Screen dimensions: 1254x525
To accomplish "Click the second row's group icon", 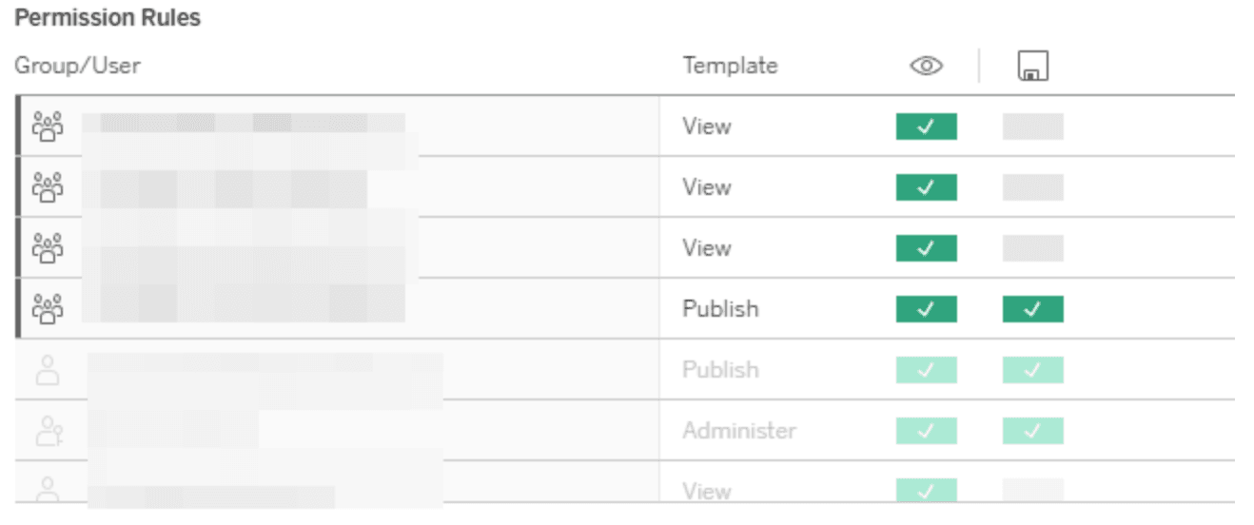I will click(48, 186).
